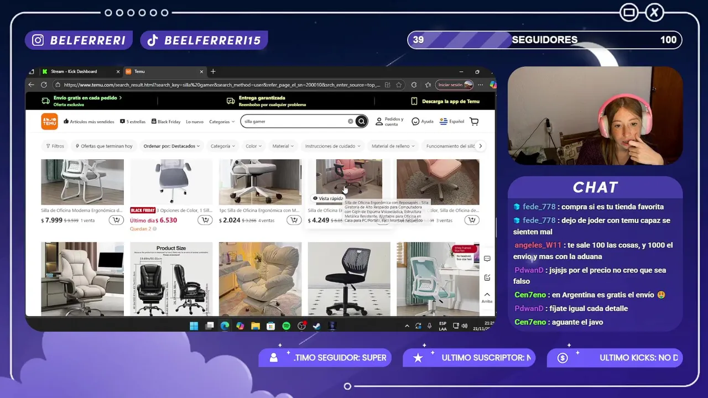The image size is (708, 398).
Task: Click the search magnifier button
Action: pyautogui.click(x=361, y=122)
